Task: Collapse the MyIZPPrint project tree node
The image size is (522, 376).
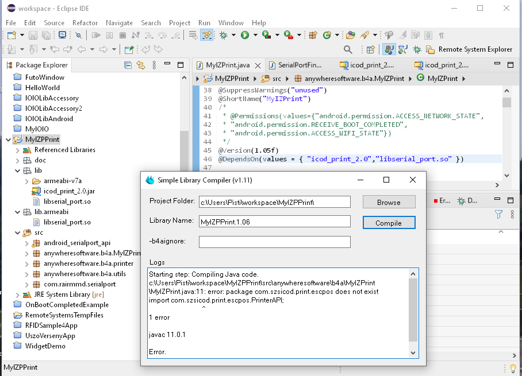Action: tap(8, 139)
